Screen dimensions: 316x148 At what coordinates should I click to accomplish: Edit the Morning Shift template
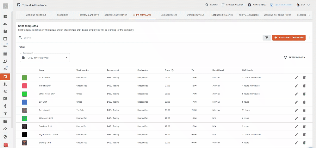pos(296,86)
